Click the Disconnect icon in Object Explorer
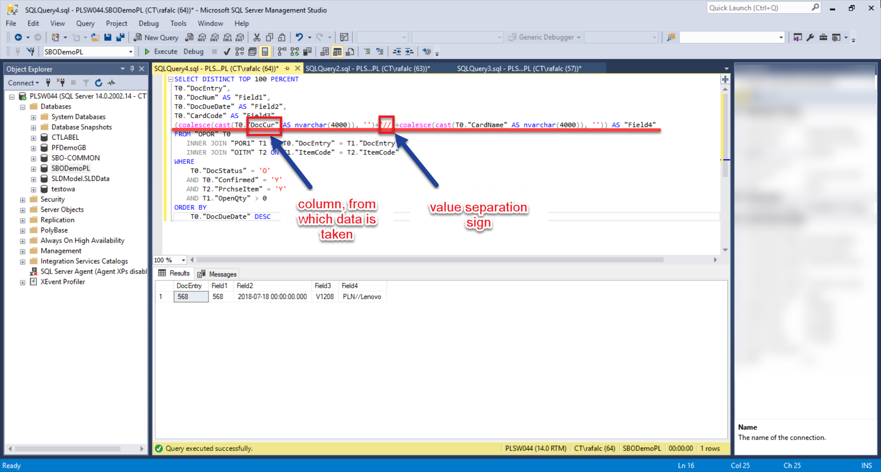Image resolution: width=881 pixels, height=472 pixels. [61, 83]
